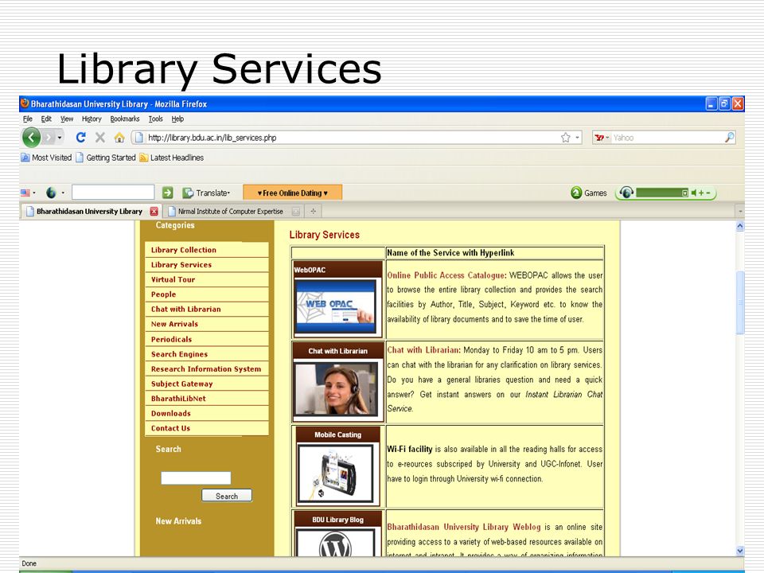Open the Most Visited bookmark folder
Image resolution: width=764 pixels, height=573 pixels.
(x=46, y=158)
